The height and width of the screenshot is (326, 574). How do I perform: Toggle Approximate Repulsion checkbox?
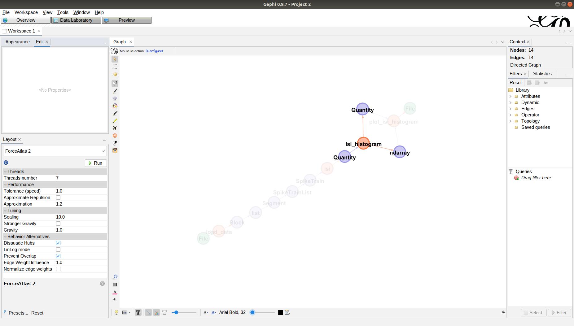(58, 198)
